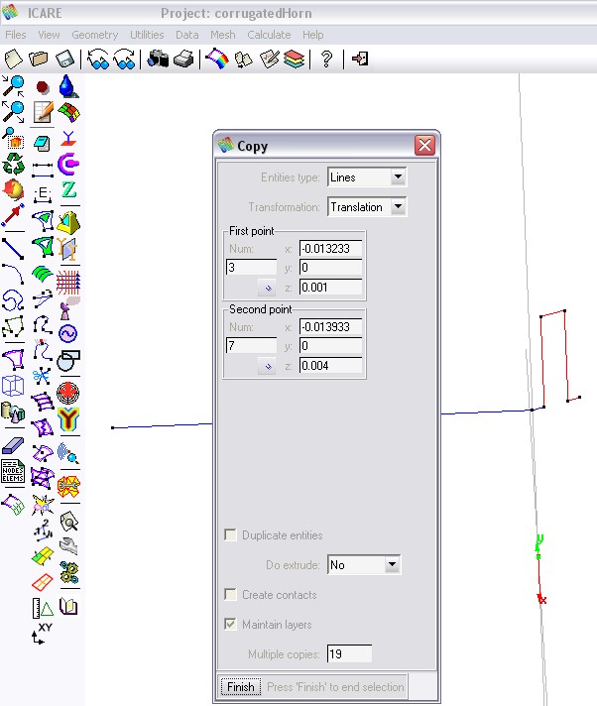Open the Transformation dropdown showing Translation
This screenshot has width=597, height=706.
(367, 206)
